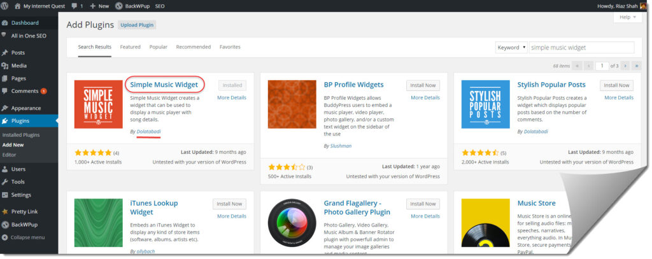Click the Settings icon in sidebar
The height and width of the screenshot is (259, 652).
click(x=4, y=195)
